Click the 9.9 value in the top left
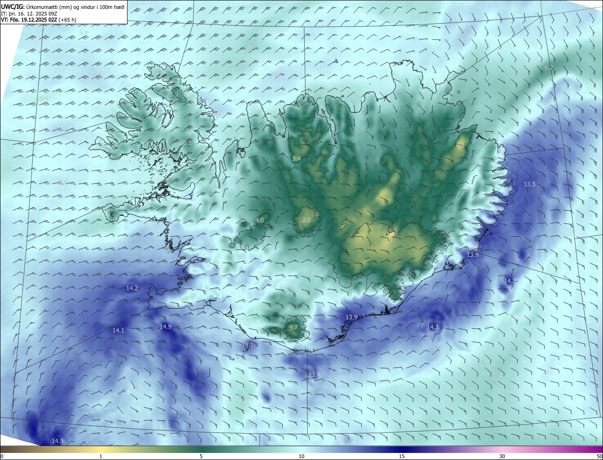 (83, 32)
